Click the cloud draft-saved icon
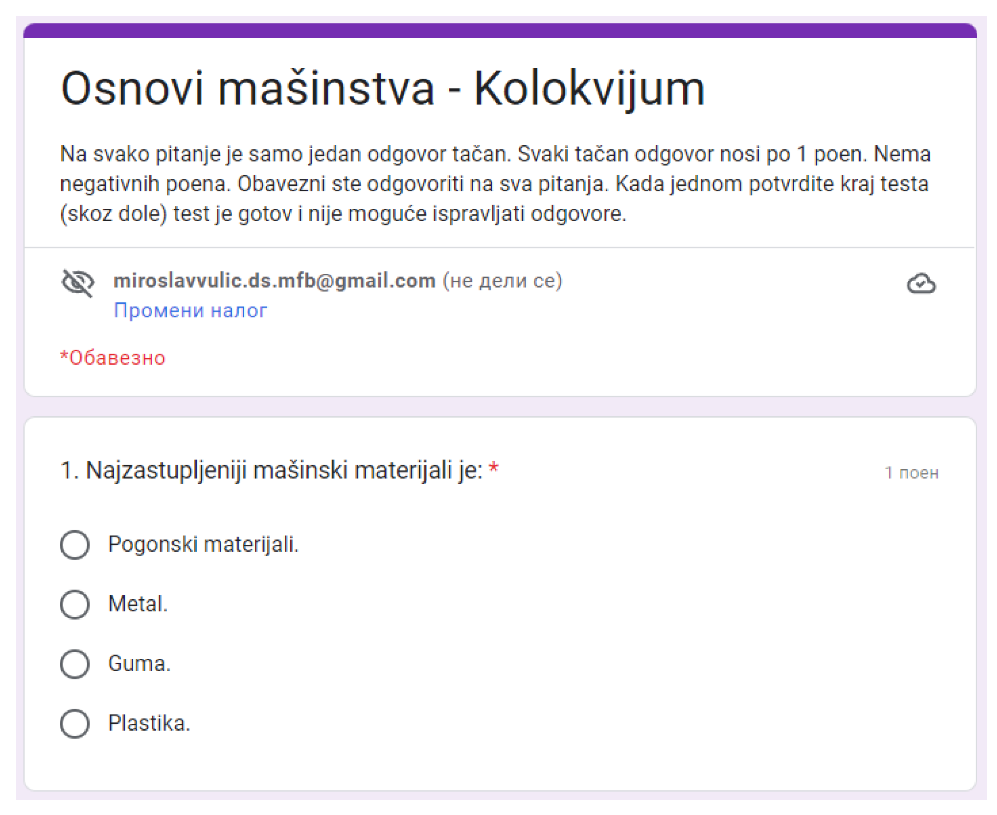 point(921,283)
